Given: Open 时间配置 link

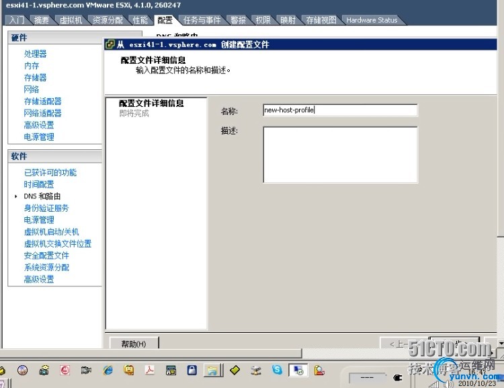Looking at the screenshot, I should click(x=39, y=184).
